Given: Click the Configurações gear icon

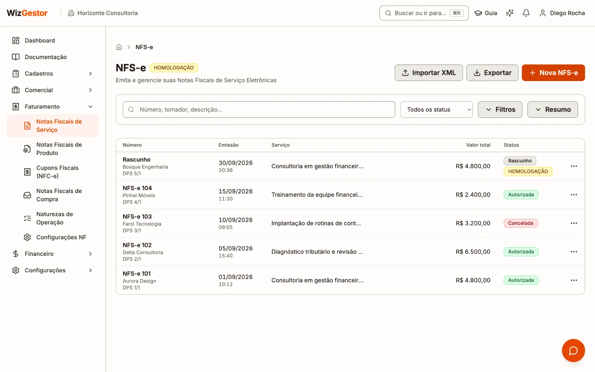Looking at the screenshot, I should coord(16,270).
